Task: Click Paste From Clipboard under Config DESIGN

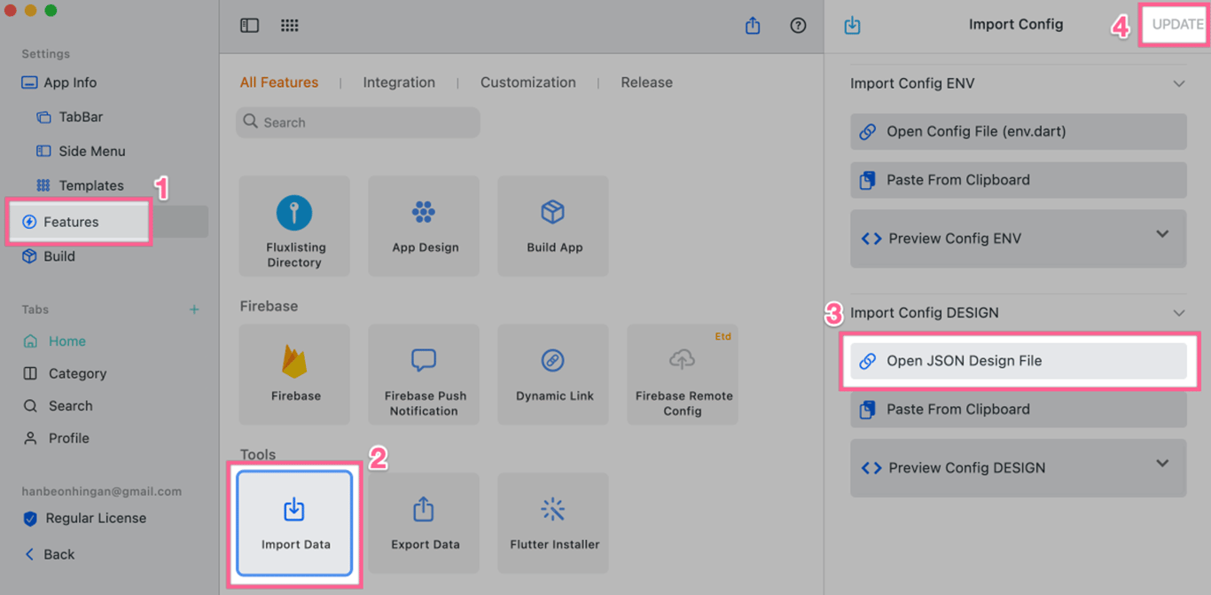Action: pyautogui.click(x=1019, y=410)
